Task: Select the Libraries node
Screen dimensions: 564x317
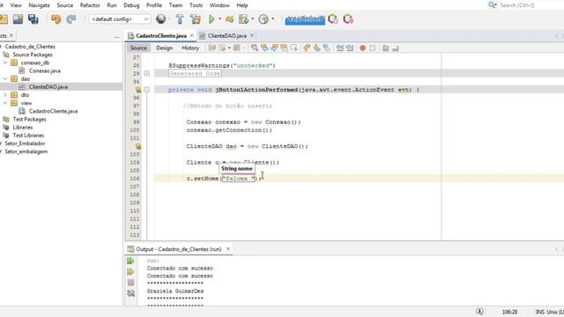Action: [23, 127]
